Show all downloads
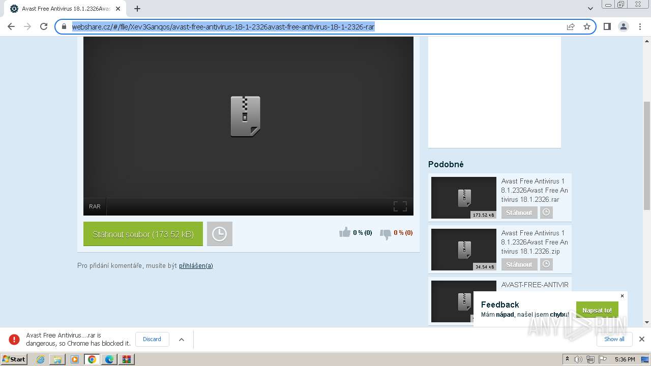The width and height of the screenshot is (651, 366). coord(614,339)
